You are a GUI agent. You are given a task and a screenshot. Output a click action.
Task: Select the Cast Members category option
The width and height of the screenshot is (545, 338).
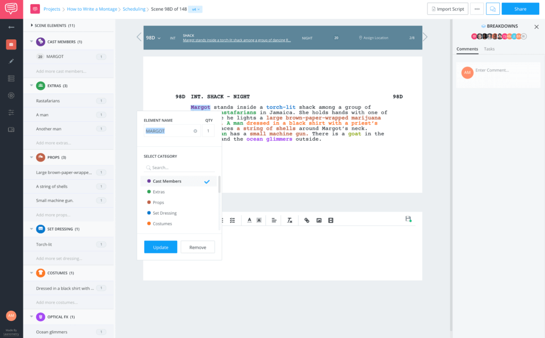[x=167, y=181]
